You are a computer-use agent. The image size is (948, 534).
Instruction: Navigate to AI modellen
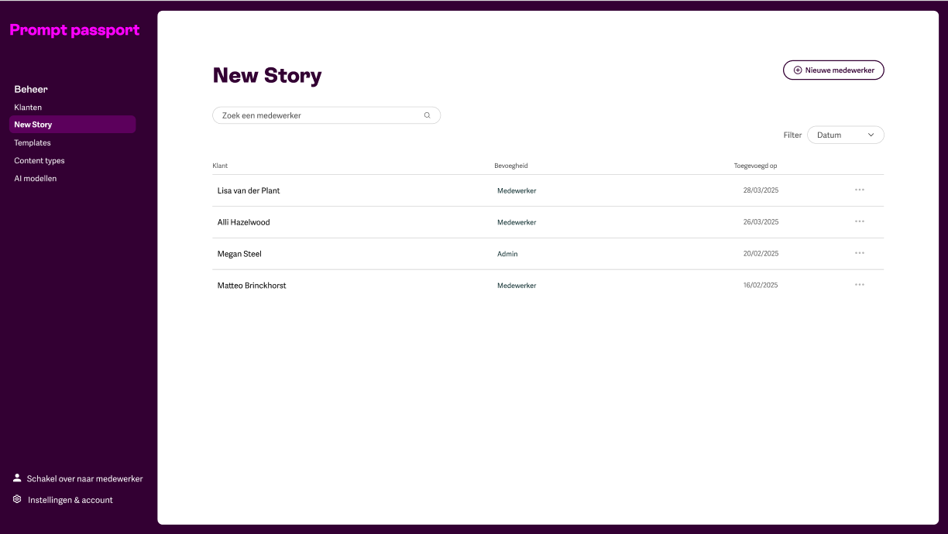(36, 179)
